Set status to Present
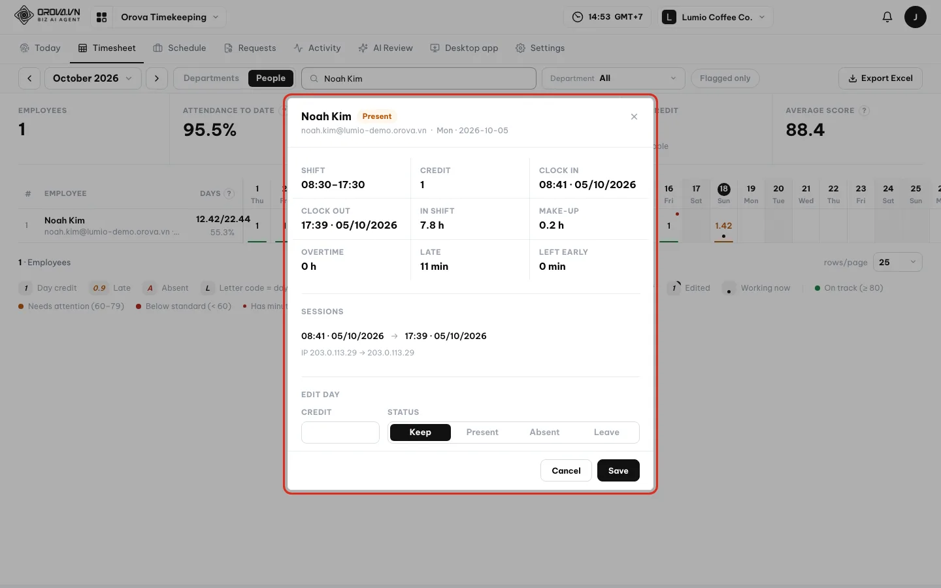The image size is (941, 588). [x=482, y=433]
